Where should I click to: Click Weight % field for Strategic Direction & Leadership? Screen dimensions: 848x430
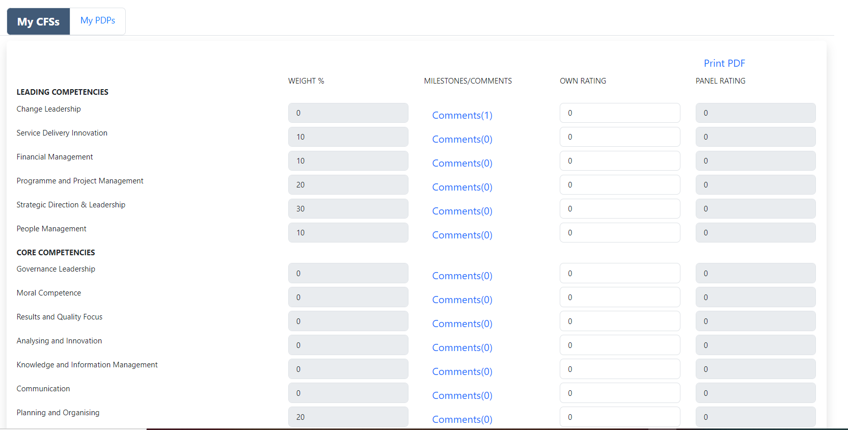pos(348,209)
